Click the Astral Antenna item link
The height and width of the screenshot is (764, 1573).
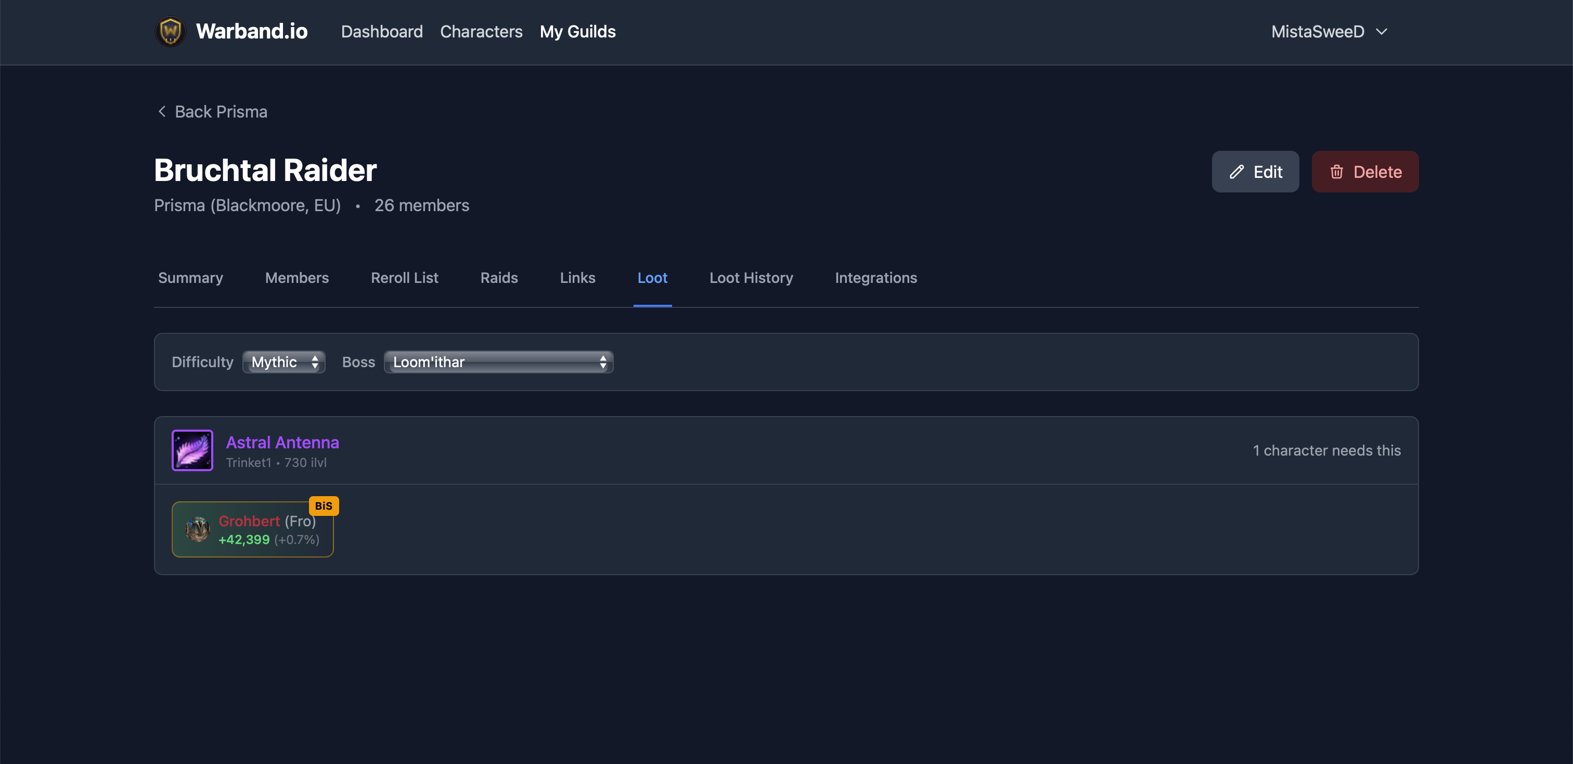tap(283, 442)
